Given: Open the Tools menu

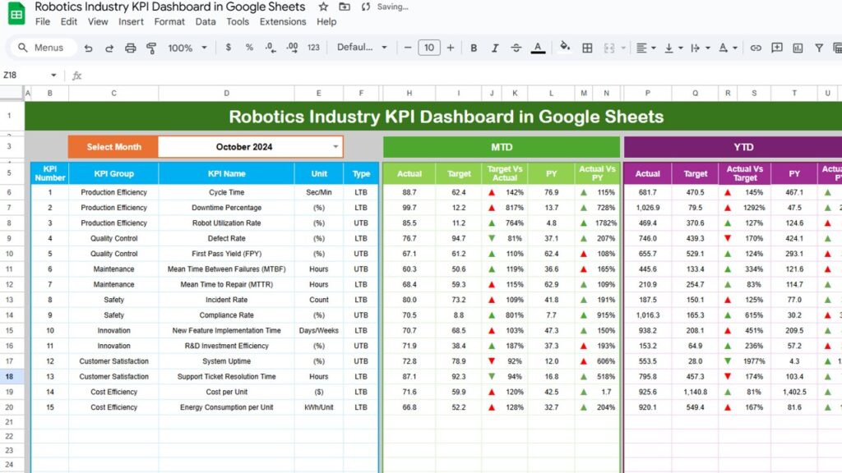Looking at the screenshot, I should click(238, 21).
